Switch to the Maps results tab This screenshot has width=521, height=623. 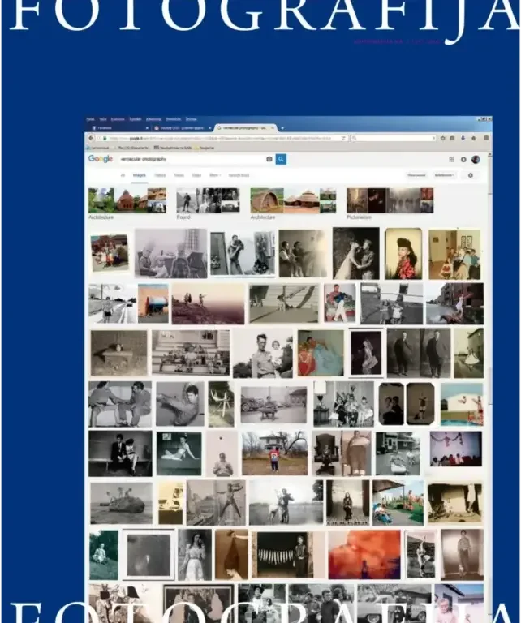tap(196, 175)
